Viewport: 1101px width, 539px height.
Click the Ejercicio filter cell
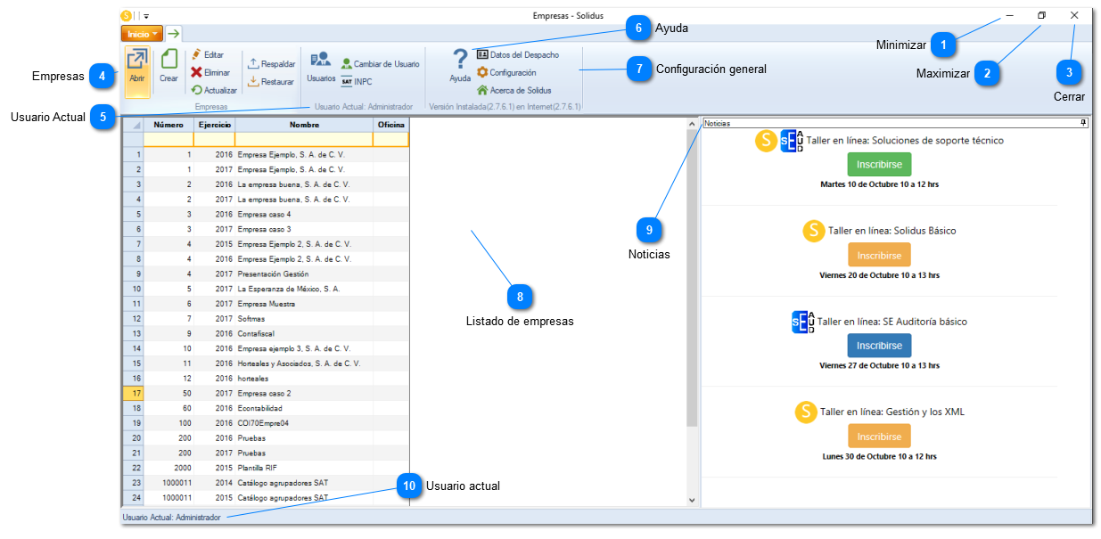point(215,140)
